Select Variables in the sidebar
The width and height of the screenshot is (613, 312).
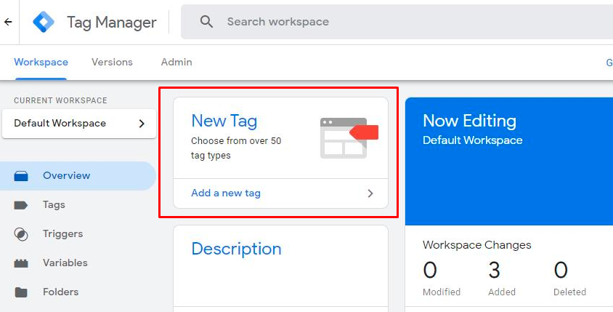point(65,263)
